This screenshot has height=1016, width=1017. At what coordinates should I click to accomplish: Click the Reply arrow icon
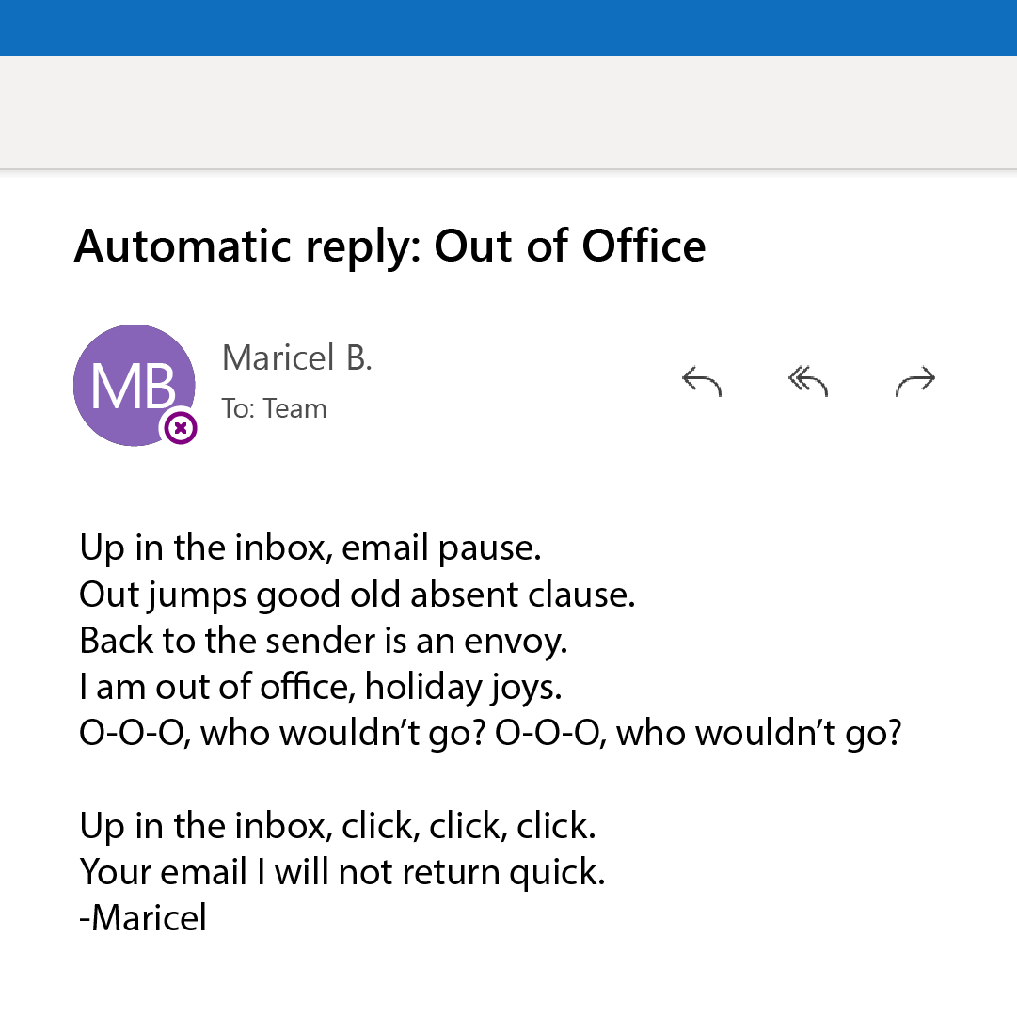(x=702, y=381)
